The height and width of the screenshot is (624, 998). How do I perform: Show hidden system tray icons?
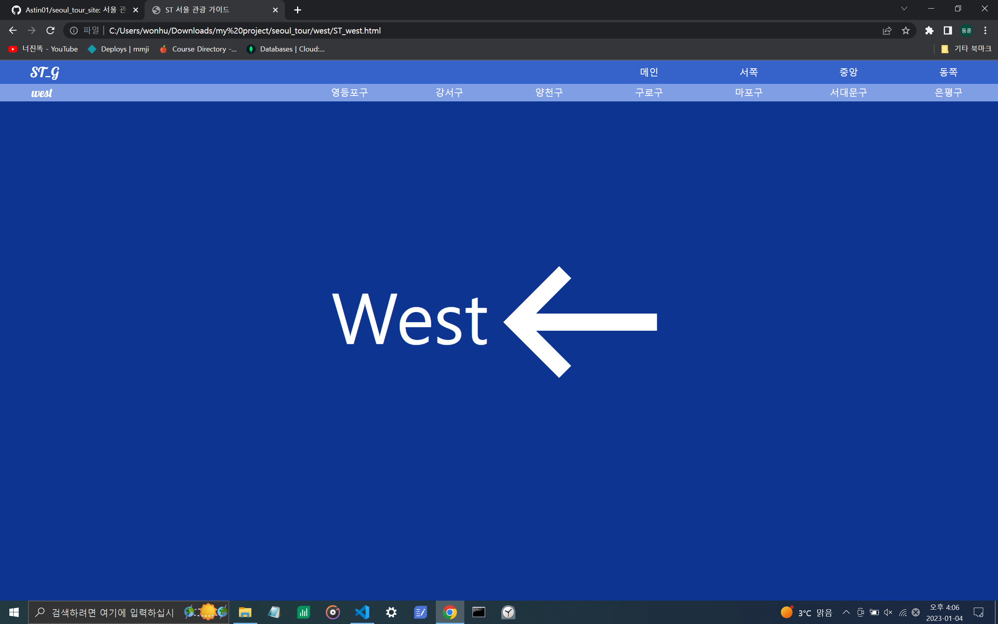(x=846, y=612)
